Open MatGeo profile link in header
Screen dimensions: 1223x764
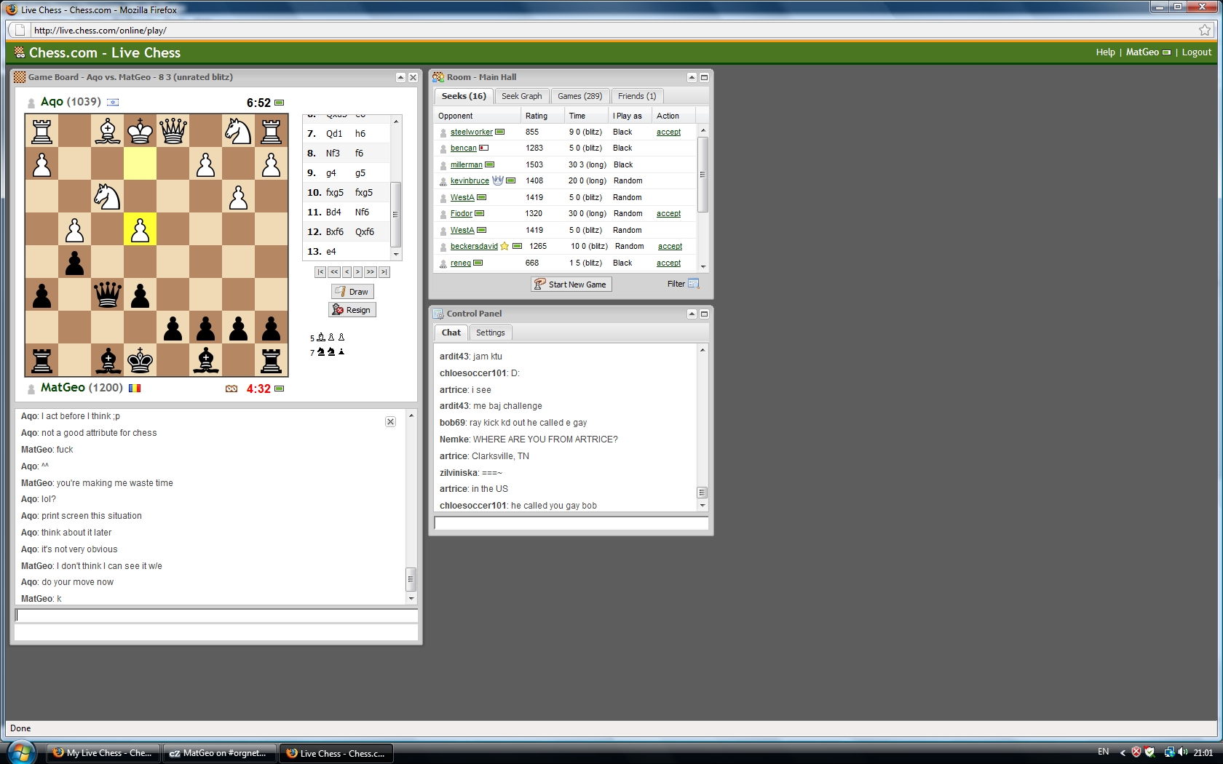[x=1142, y=52]
